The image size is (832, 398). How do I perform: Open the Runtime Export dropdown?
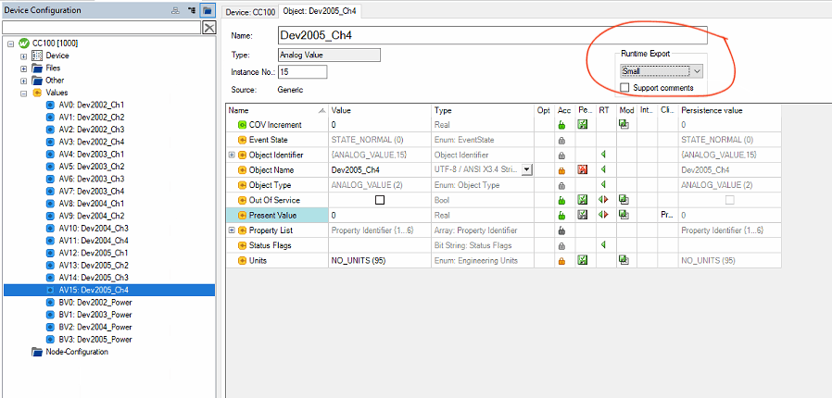(698, 71)
